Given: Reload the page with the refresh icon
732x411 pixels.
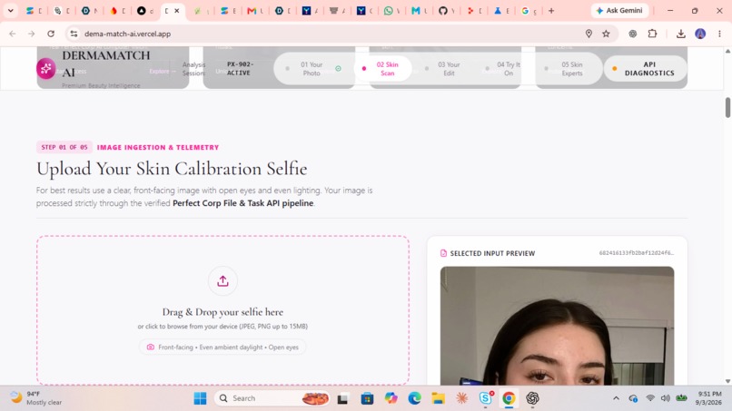Looking at the screenshot, I should 51,34.
